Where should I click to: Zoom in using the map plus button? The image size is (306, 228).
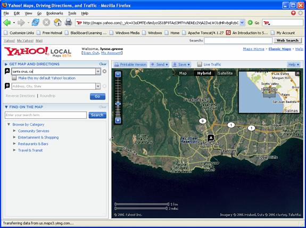(118, 120)
